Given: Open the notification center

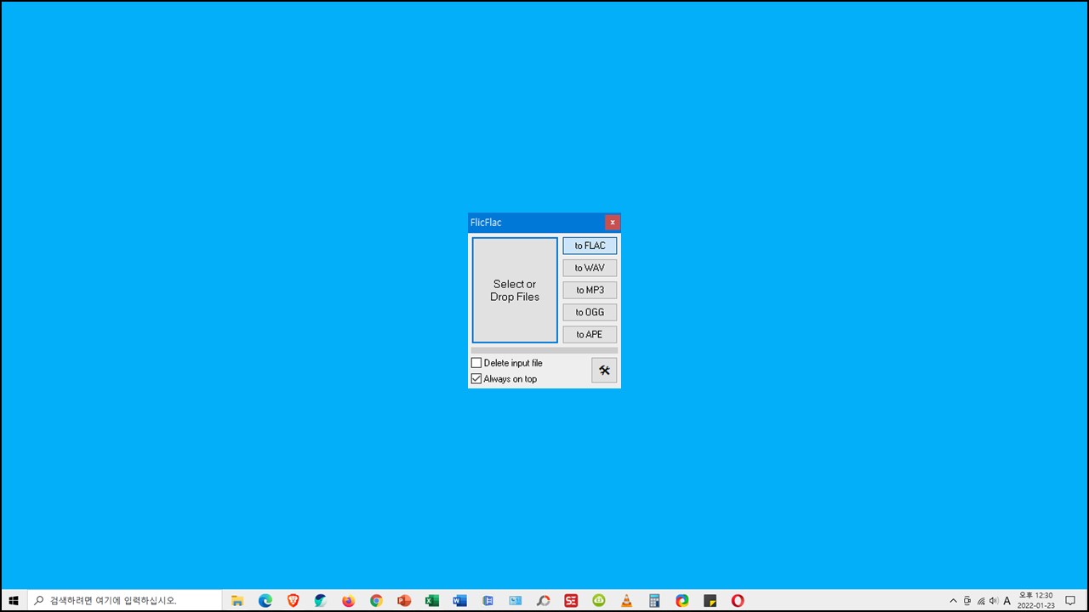Looking at the screenshot, I should point(1070,600).
